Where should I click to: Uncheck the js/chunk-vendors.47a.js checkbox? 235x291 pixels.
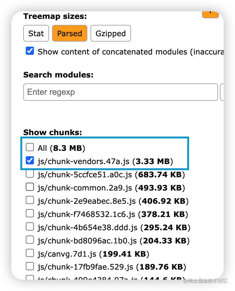coord(30,161)
